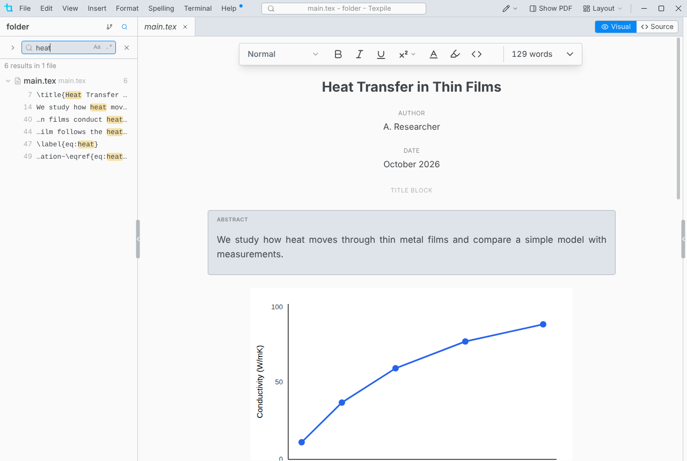This screenshot has width=687, height=461.
Task: Minimize the Texpile window
Action: tap(644, 9)
